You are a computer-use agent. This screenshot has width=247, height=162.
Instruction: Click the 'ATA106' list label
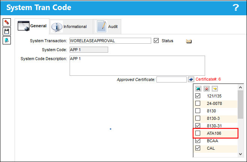pyautogui.click(x=214, y=133)
